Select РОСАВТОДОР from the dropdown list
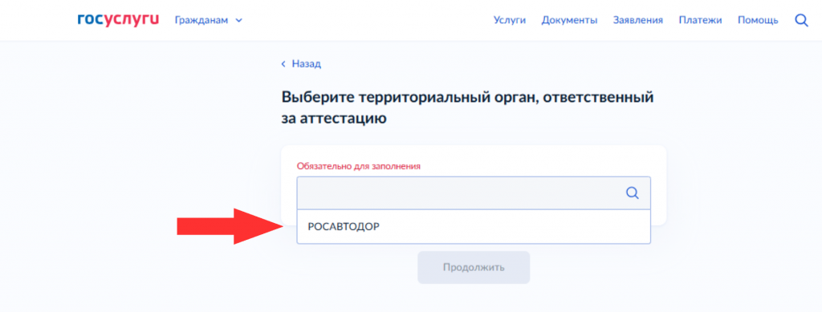The image size is (822, 312). tap(474, 227)
